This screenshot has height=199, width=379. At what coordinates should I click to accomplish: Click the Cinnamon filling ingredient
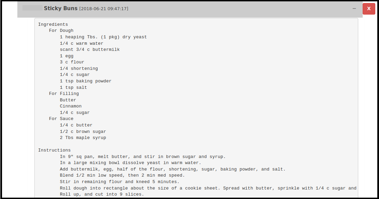point(70,106)
